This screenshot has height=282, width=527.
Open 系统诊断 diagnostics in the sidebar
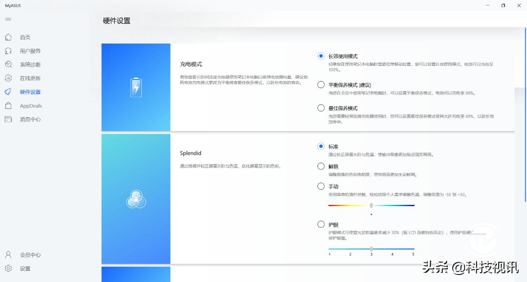(8, 64)
